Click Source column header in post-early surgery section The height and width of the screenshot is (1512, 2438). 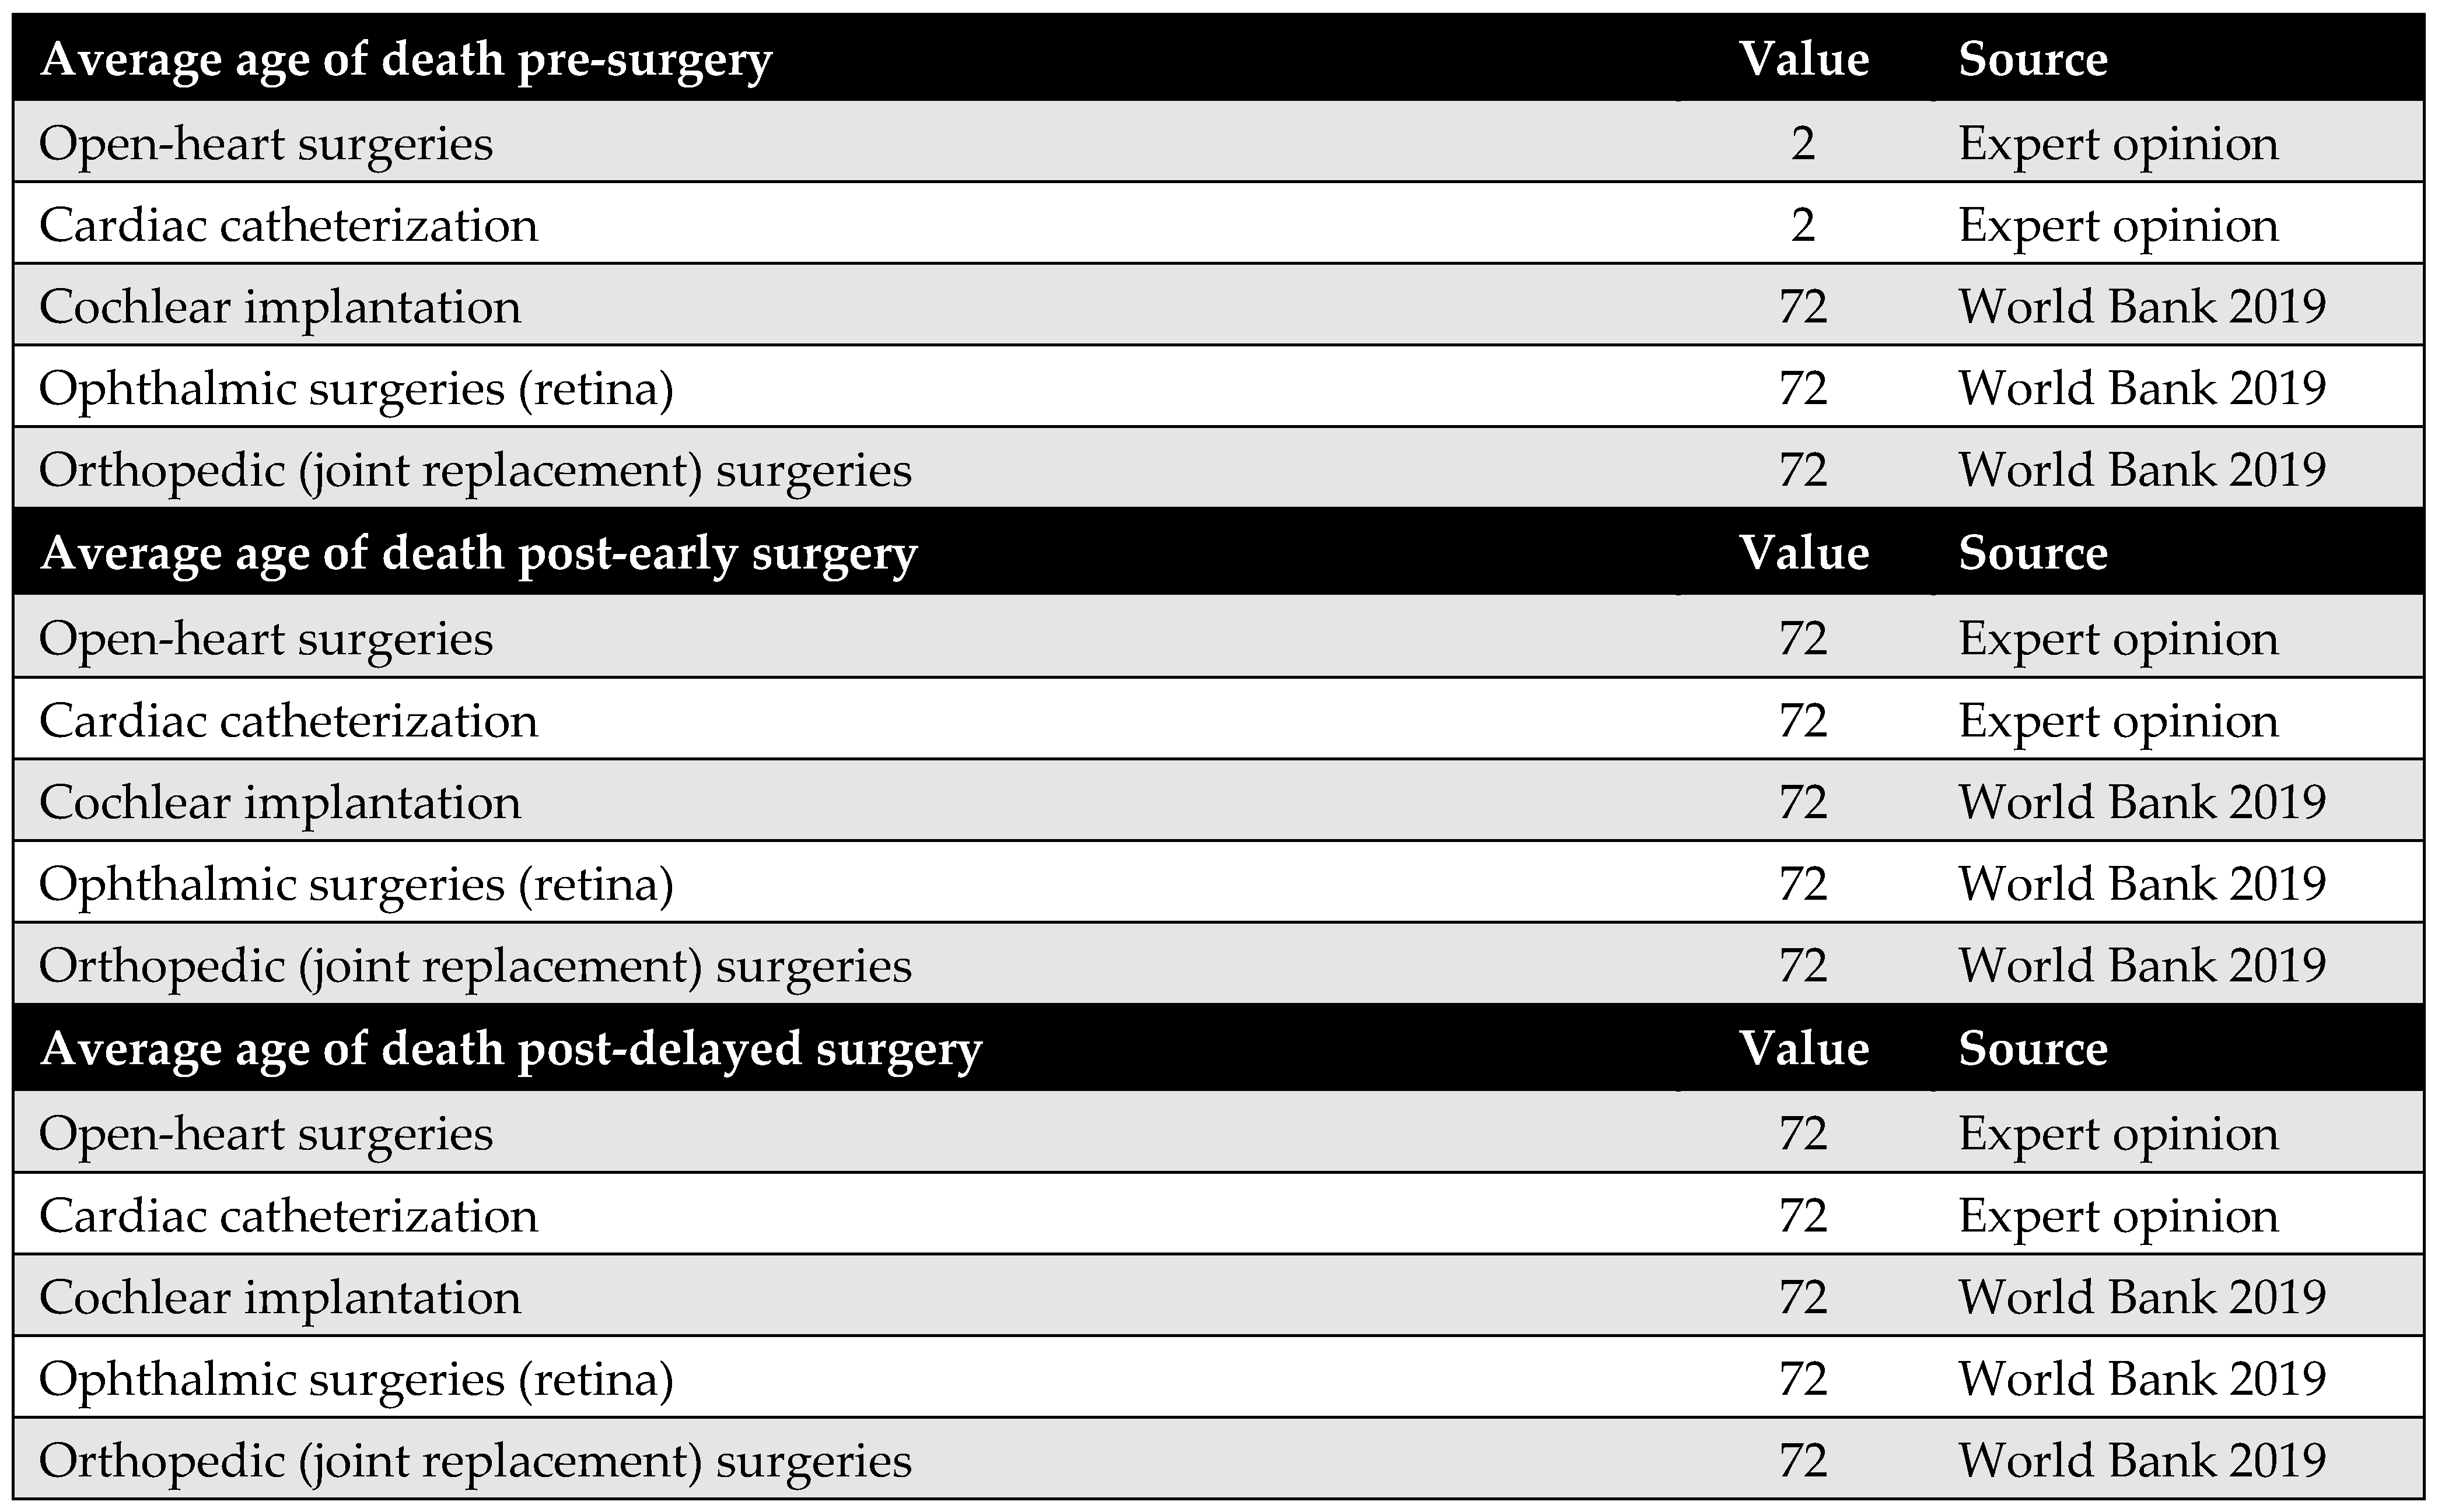click(x=2033, y=553)
